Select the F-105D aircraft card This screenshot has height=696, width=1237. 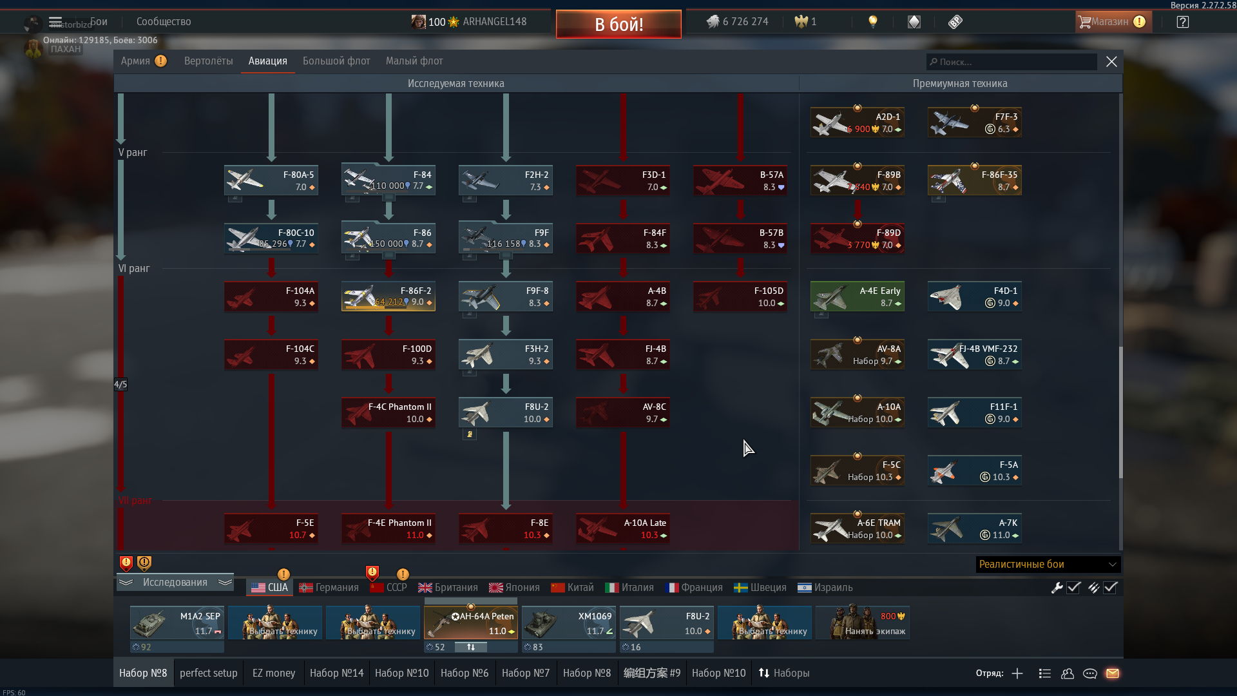(x=740, y=296)
